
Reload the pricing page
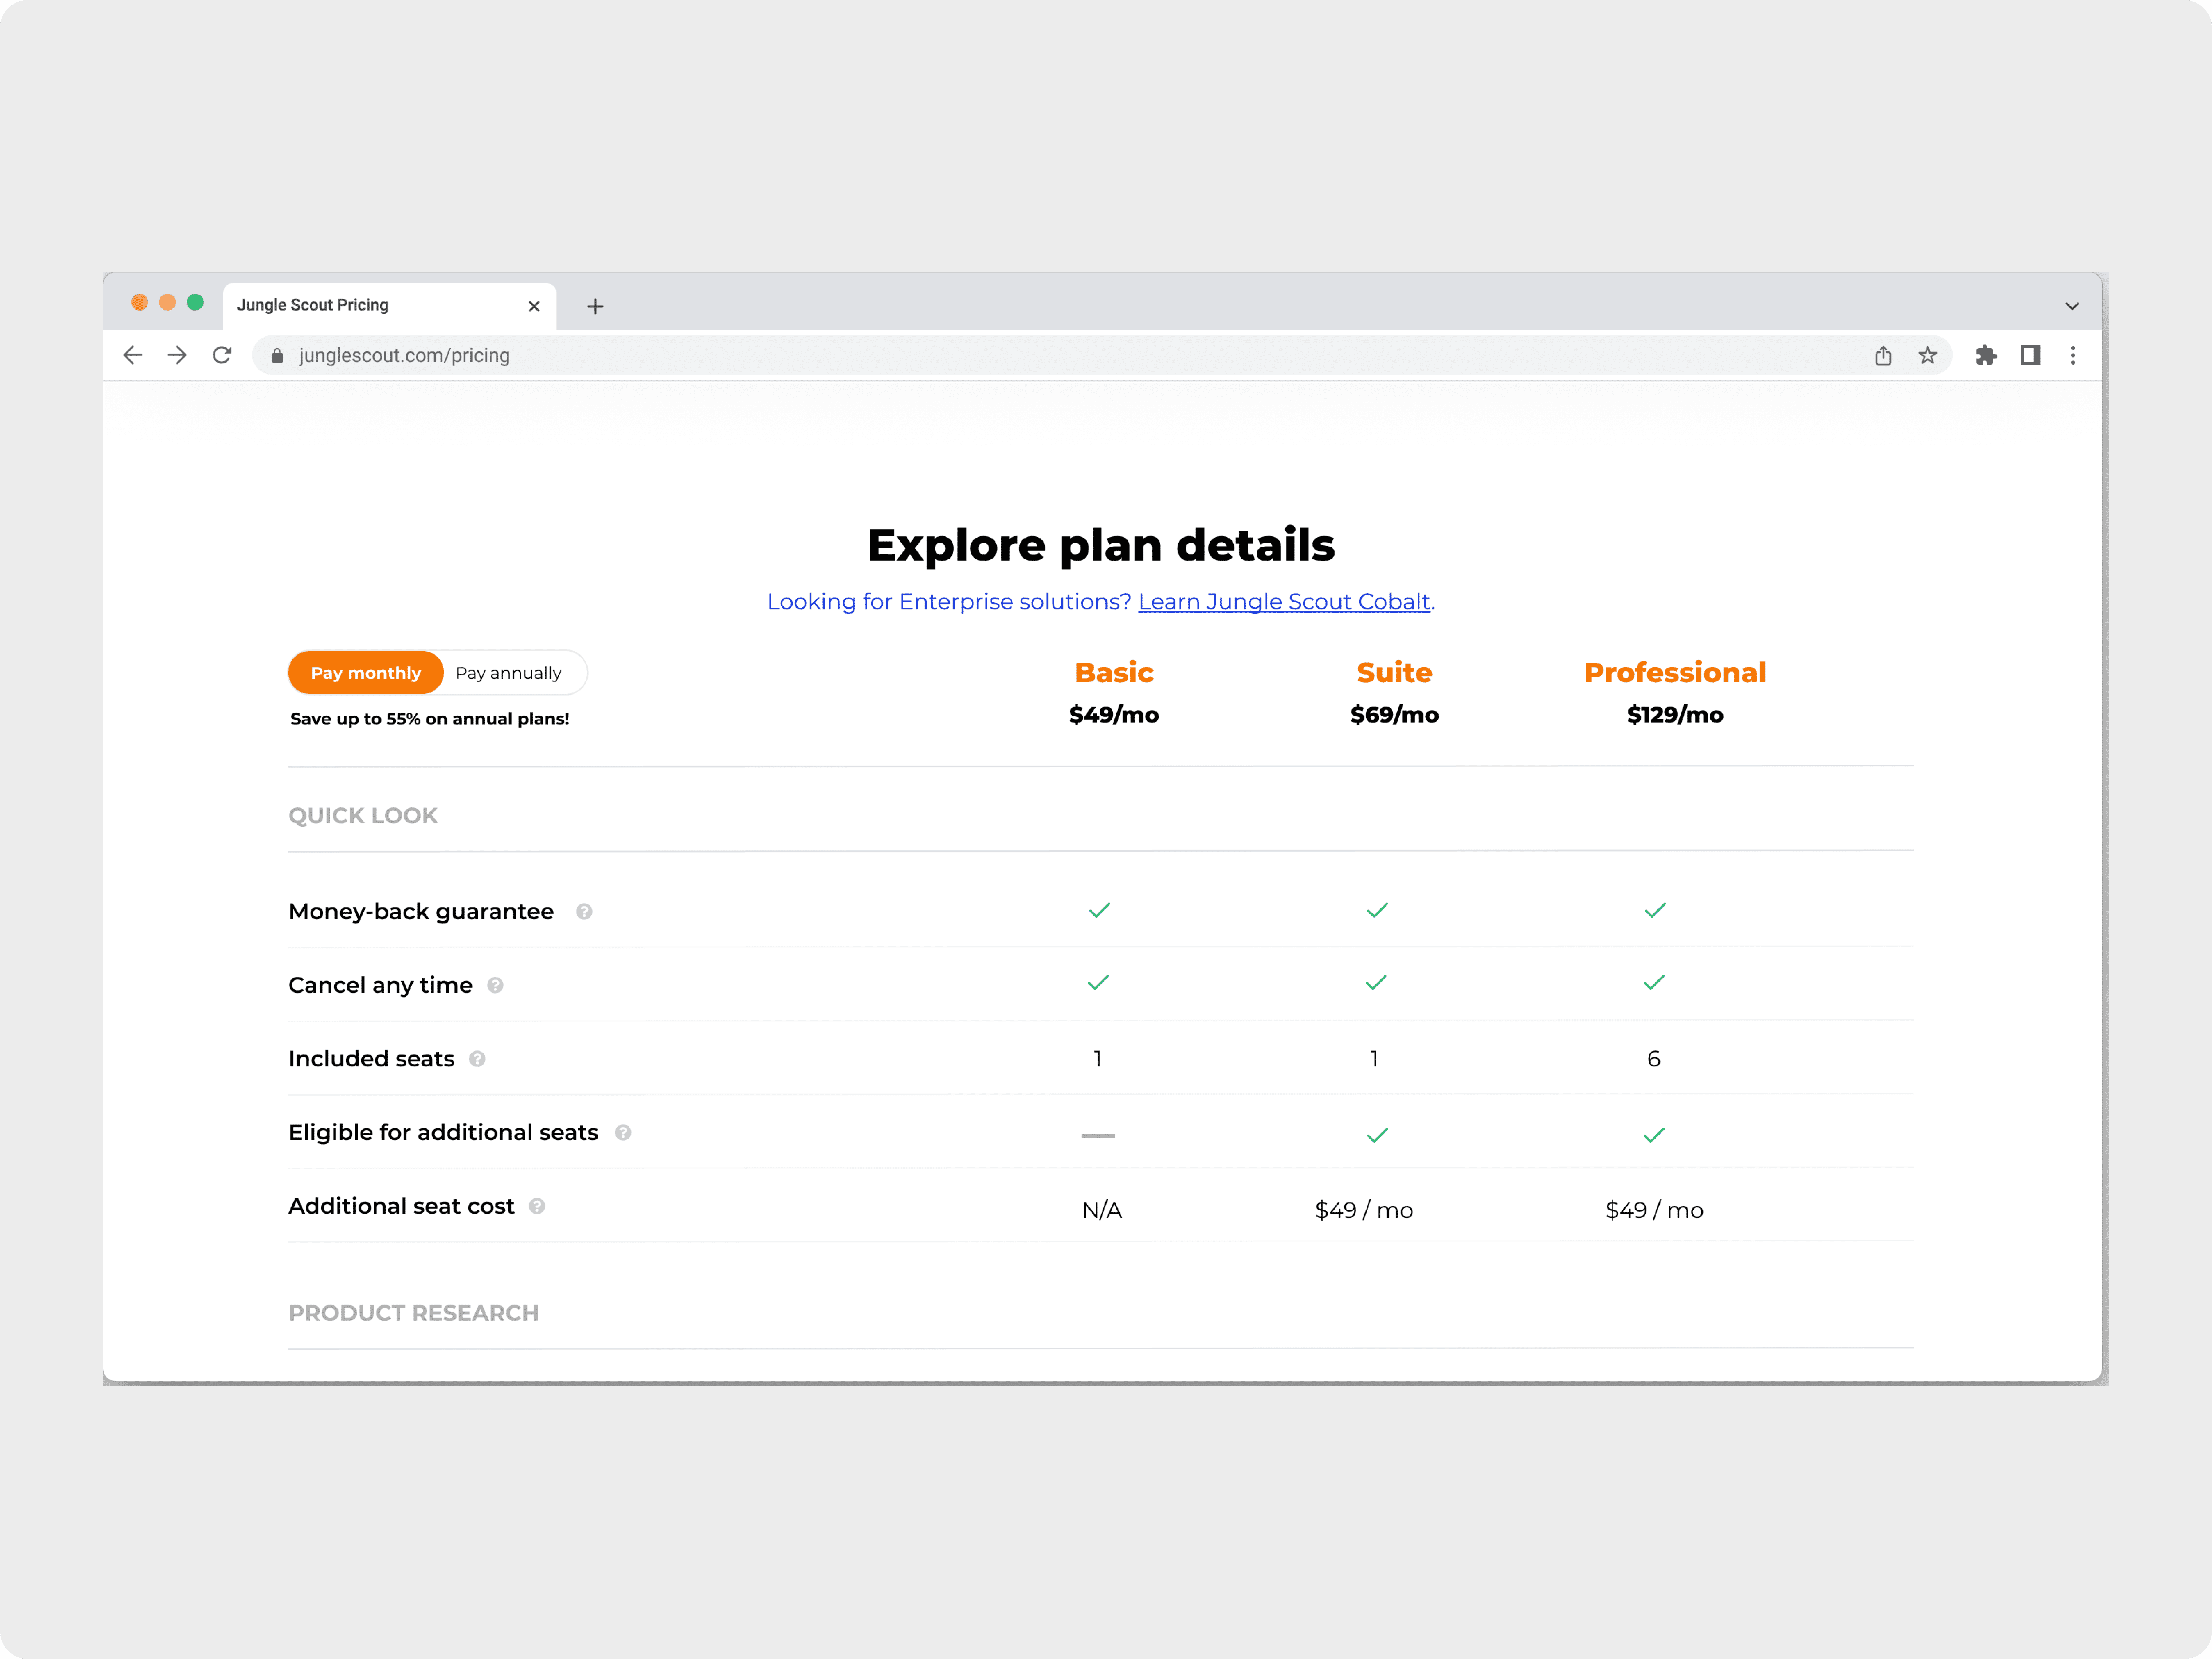(222, 355)
